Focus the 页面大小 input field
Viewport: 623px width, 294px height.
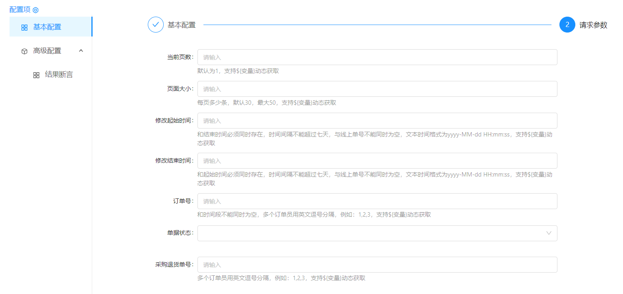[377, 89]
